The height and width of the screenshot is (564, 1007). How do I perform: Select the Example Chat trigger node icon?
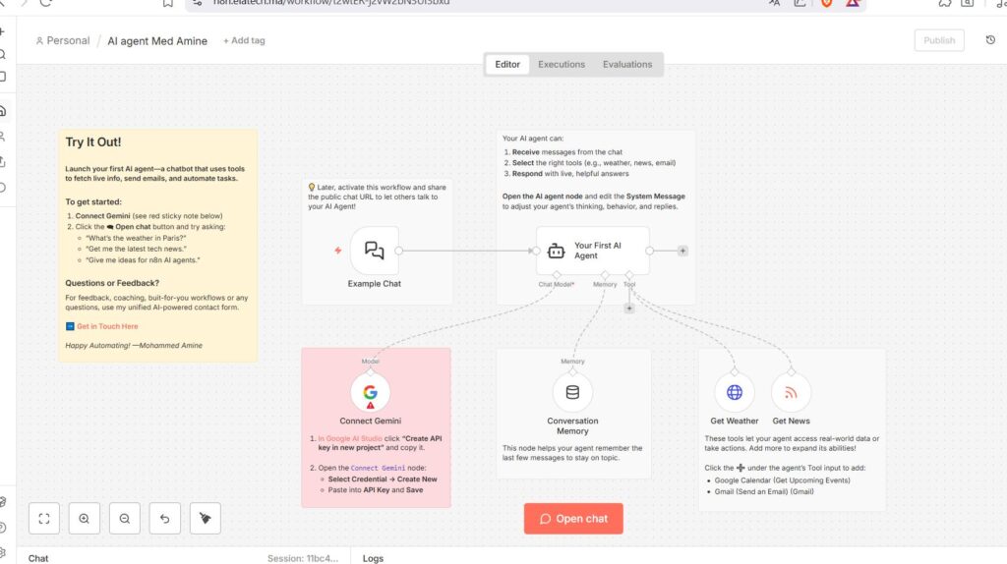[x=375, y=251]
